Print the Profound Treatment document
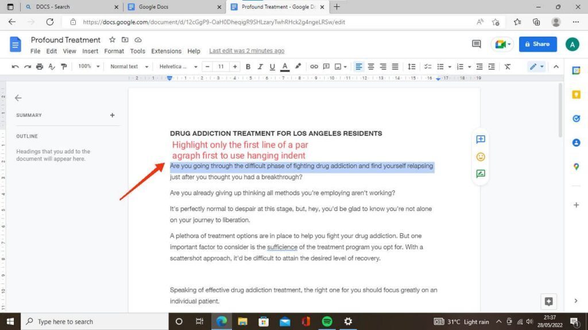The width and height of the screenshot is (588, 330). coord(39,66)
